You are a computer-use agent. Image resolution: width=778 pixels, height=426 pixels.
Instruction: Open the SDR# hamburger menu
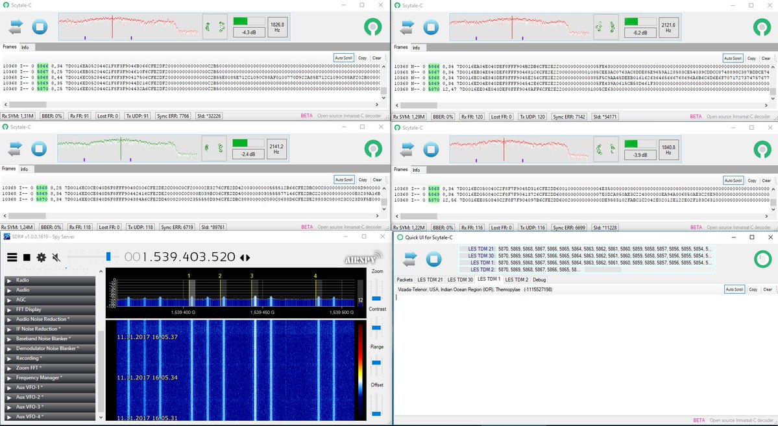(12, 257)
